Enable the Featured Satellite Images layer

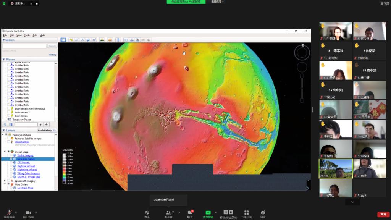point(9,138)
